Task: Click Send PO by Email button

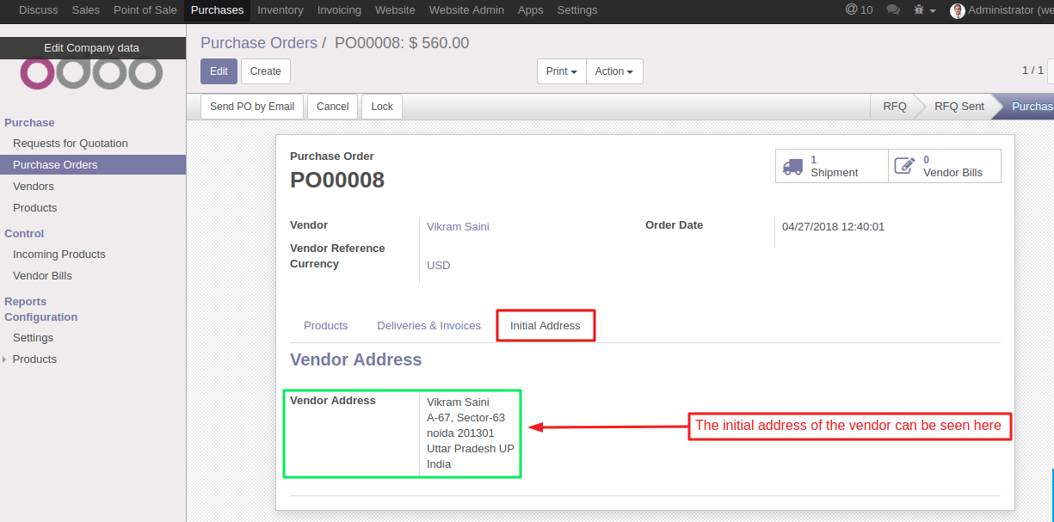Action: point(252,107)
